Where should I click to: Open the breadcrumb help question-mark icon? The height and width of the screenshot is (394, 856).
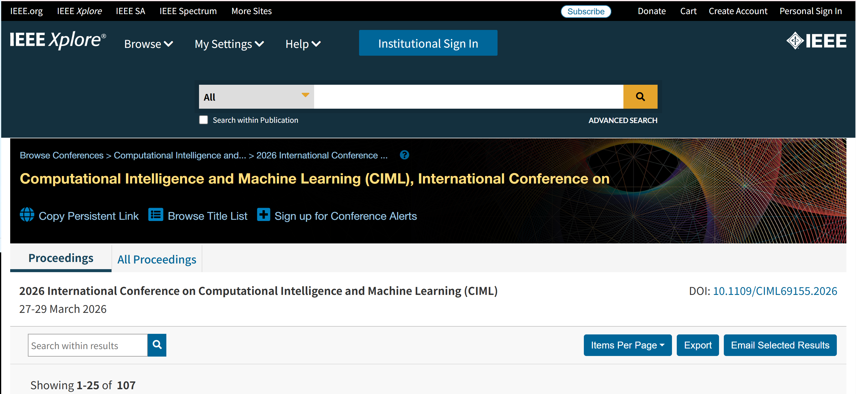coord(404,155)
